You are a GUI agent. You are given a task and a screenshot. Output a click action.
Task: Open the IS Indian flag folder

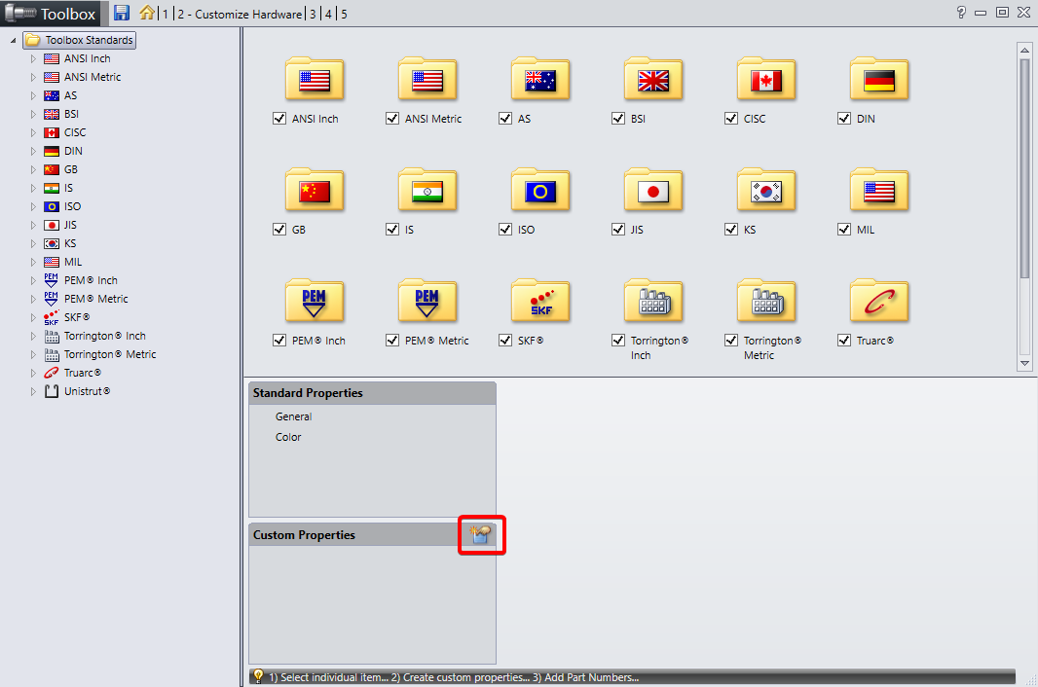[x=427, y=190]
